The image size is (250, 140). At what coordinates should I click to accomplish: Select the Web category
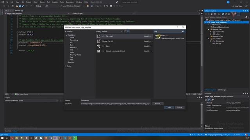(71, 50)
